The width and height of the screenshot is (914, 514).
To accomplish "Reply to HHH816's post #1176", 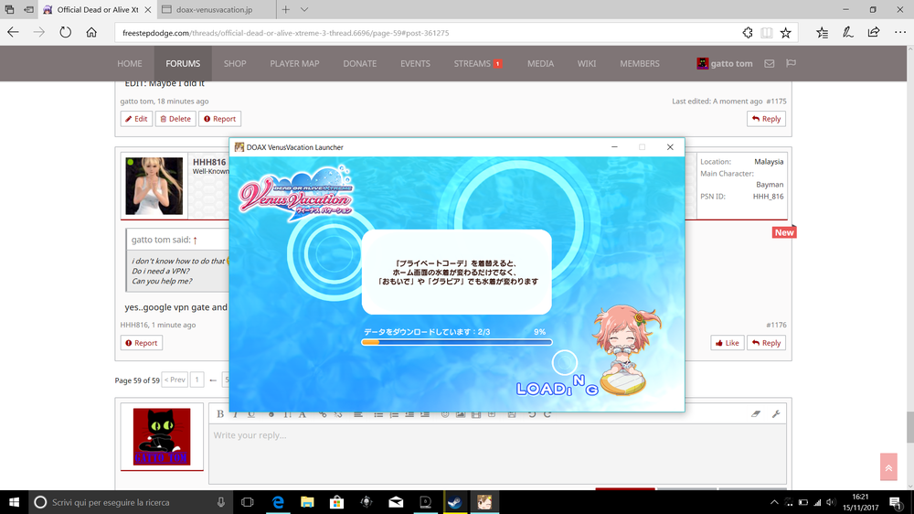I will [x=766, y=342].
